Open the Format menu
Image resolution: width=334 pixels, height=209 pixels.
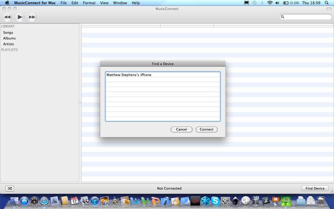(x=89, y=3)
